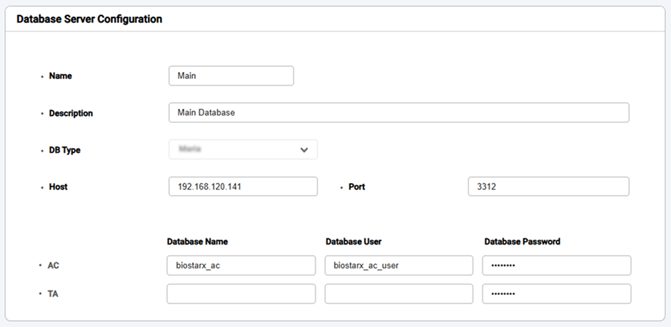671x327 pixels.
Task: Click the Description field with Main Database
Action: point(398,112)
